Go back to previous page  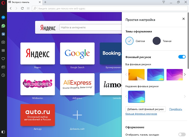tap(11, 8)
